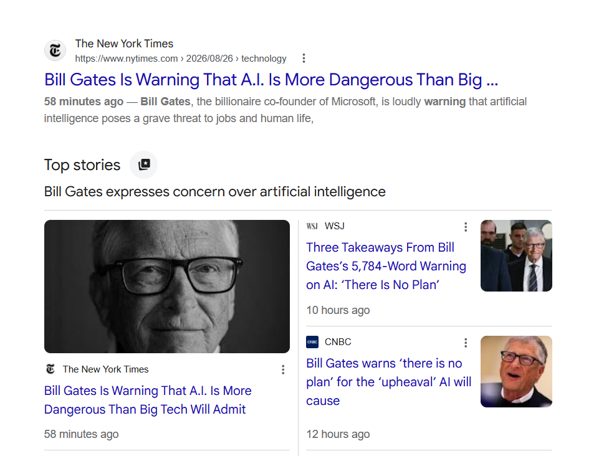Click the Top stories collection icon button
The height and width of the screenshot is (456, 609).
pyautogui.click(x=144, y=164)
